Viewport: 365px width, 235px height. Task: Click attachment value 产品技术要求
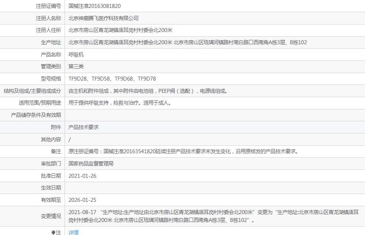tap(84, 127)
